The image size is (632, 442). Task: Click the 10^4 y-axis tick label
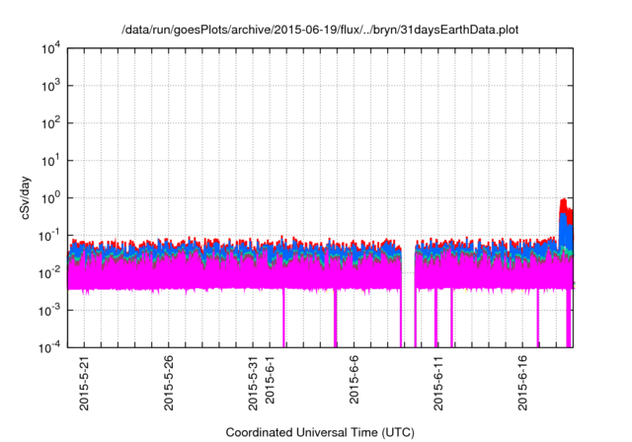coord(50,49)
